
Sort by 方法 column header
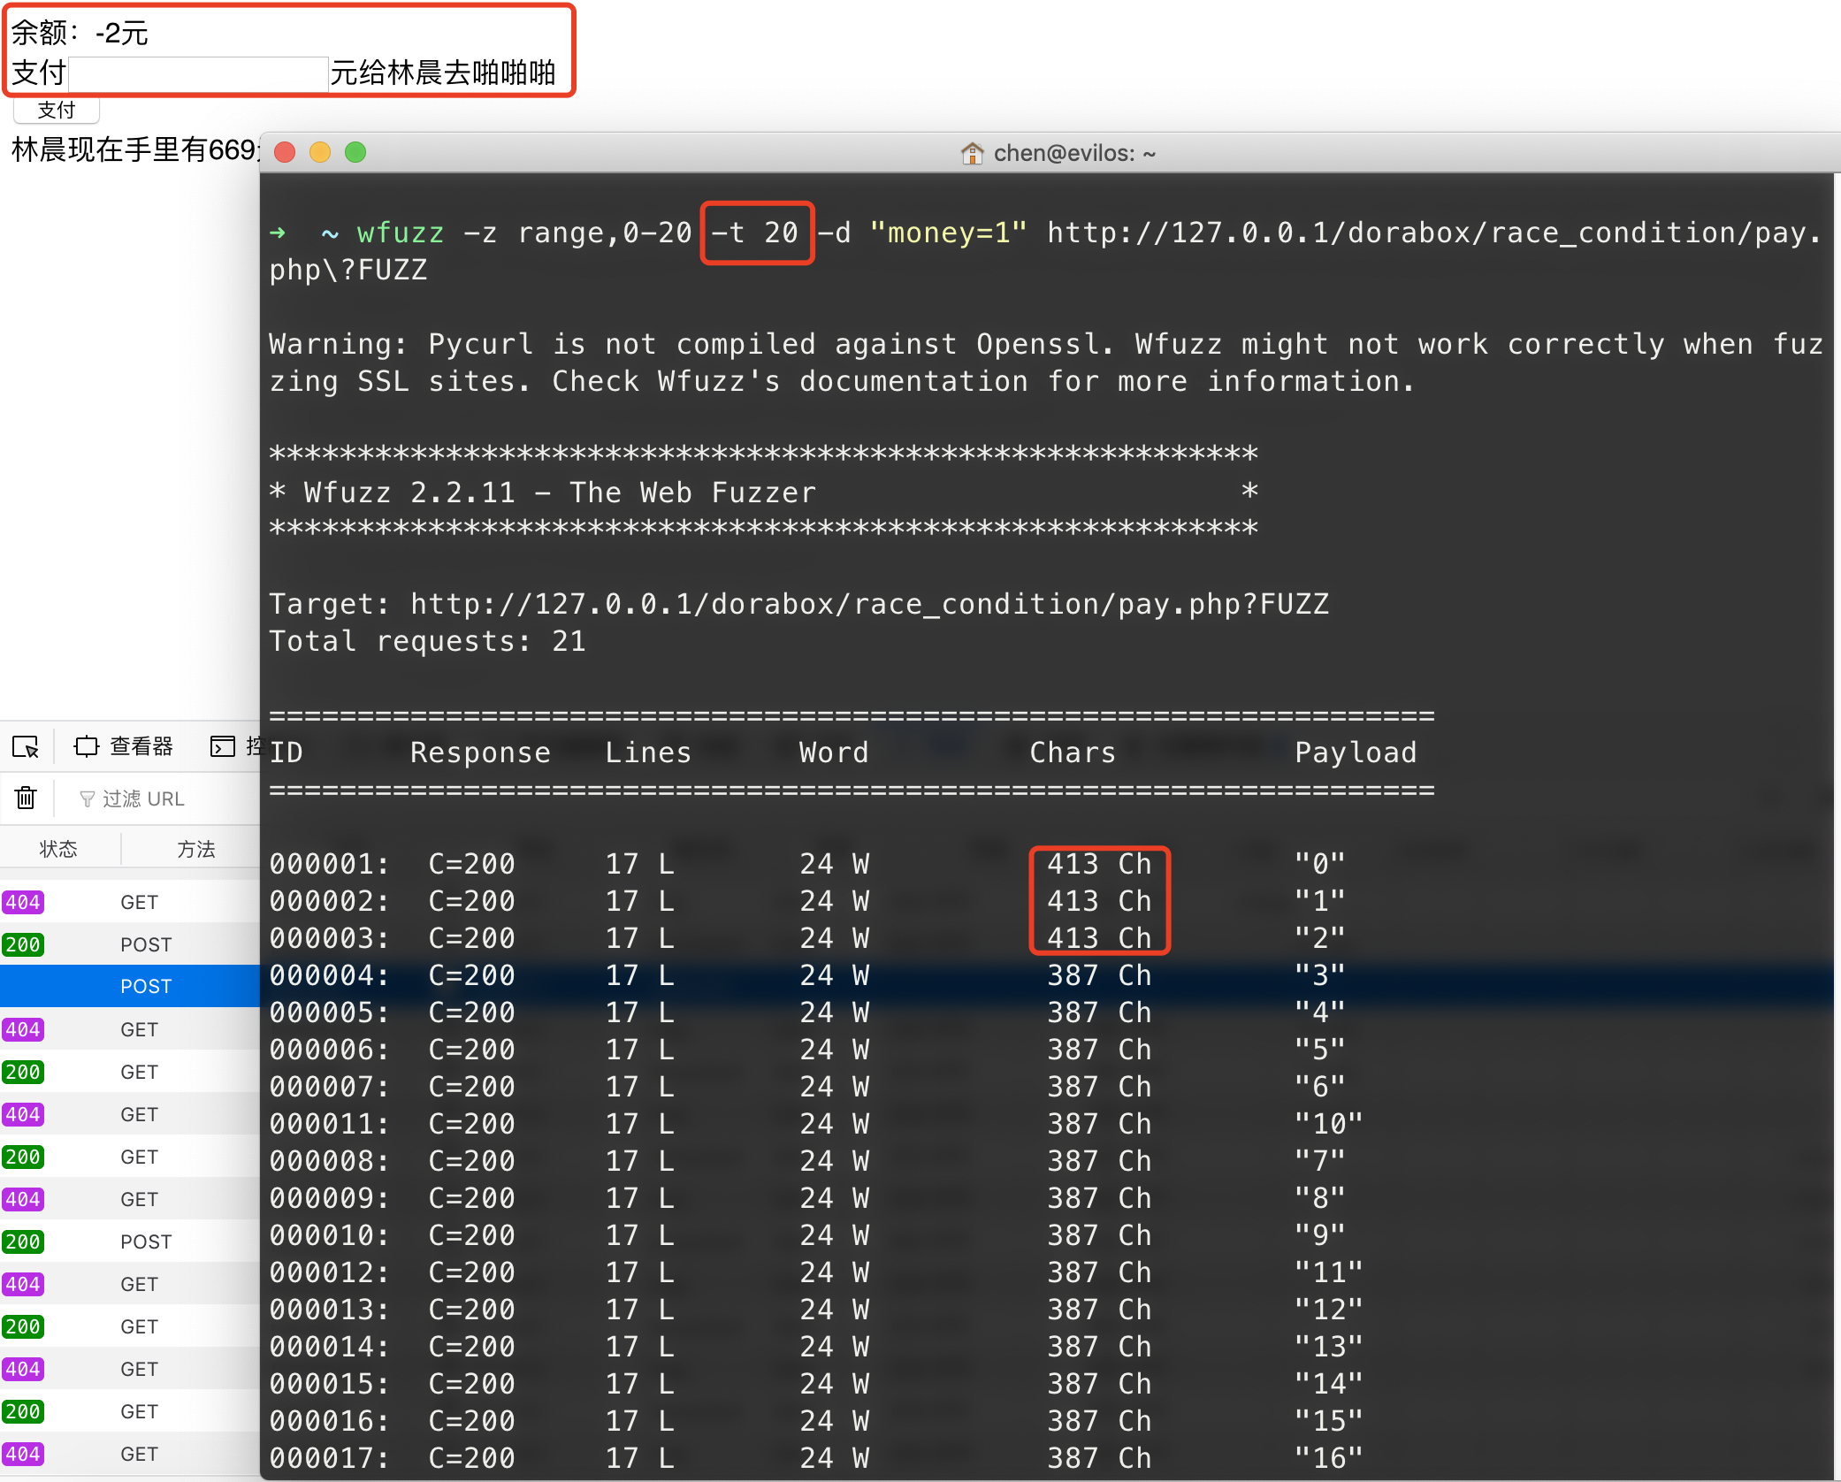click(195, 849)
